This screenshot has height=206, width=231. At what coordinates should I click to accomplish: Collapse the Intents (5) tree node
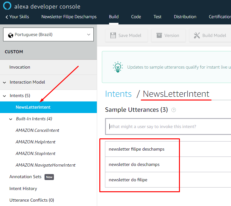tap(4, 96)
